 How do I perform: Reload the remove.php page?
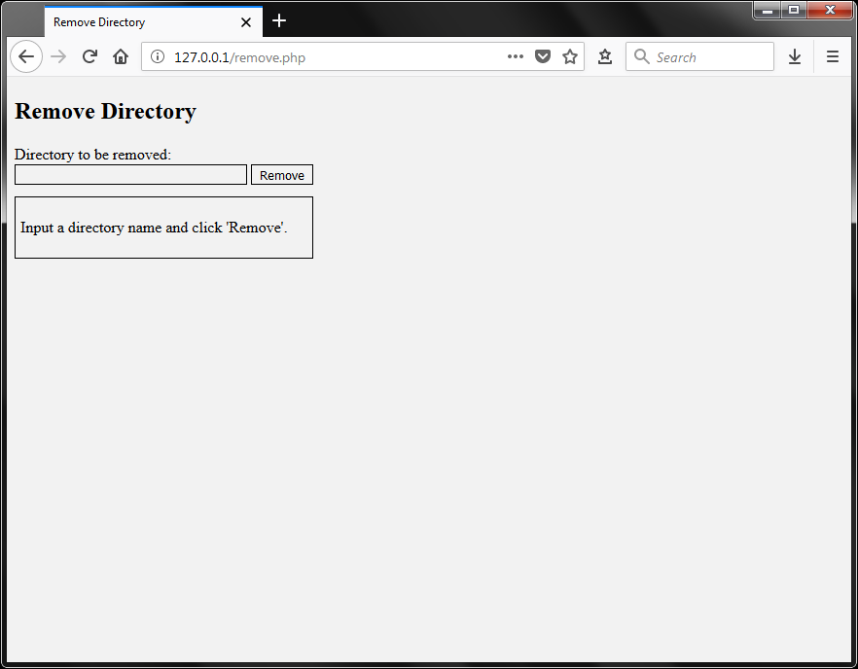[x=89, y=56]
